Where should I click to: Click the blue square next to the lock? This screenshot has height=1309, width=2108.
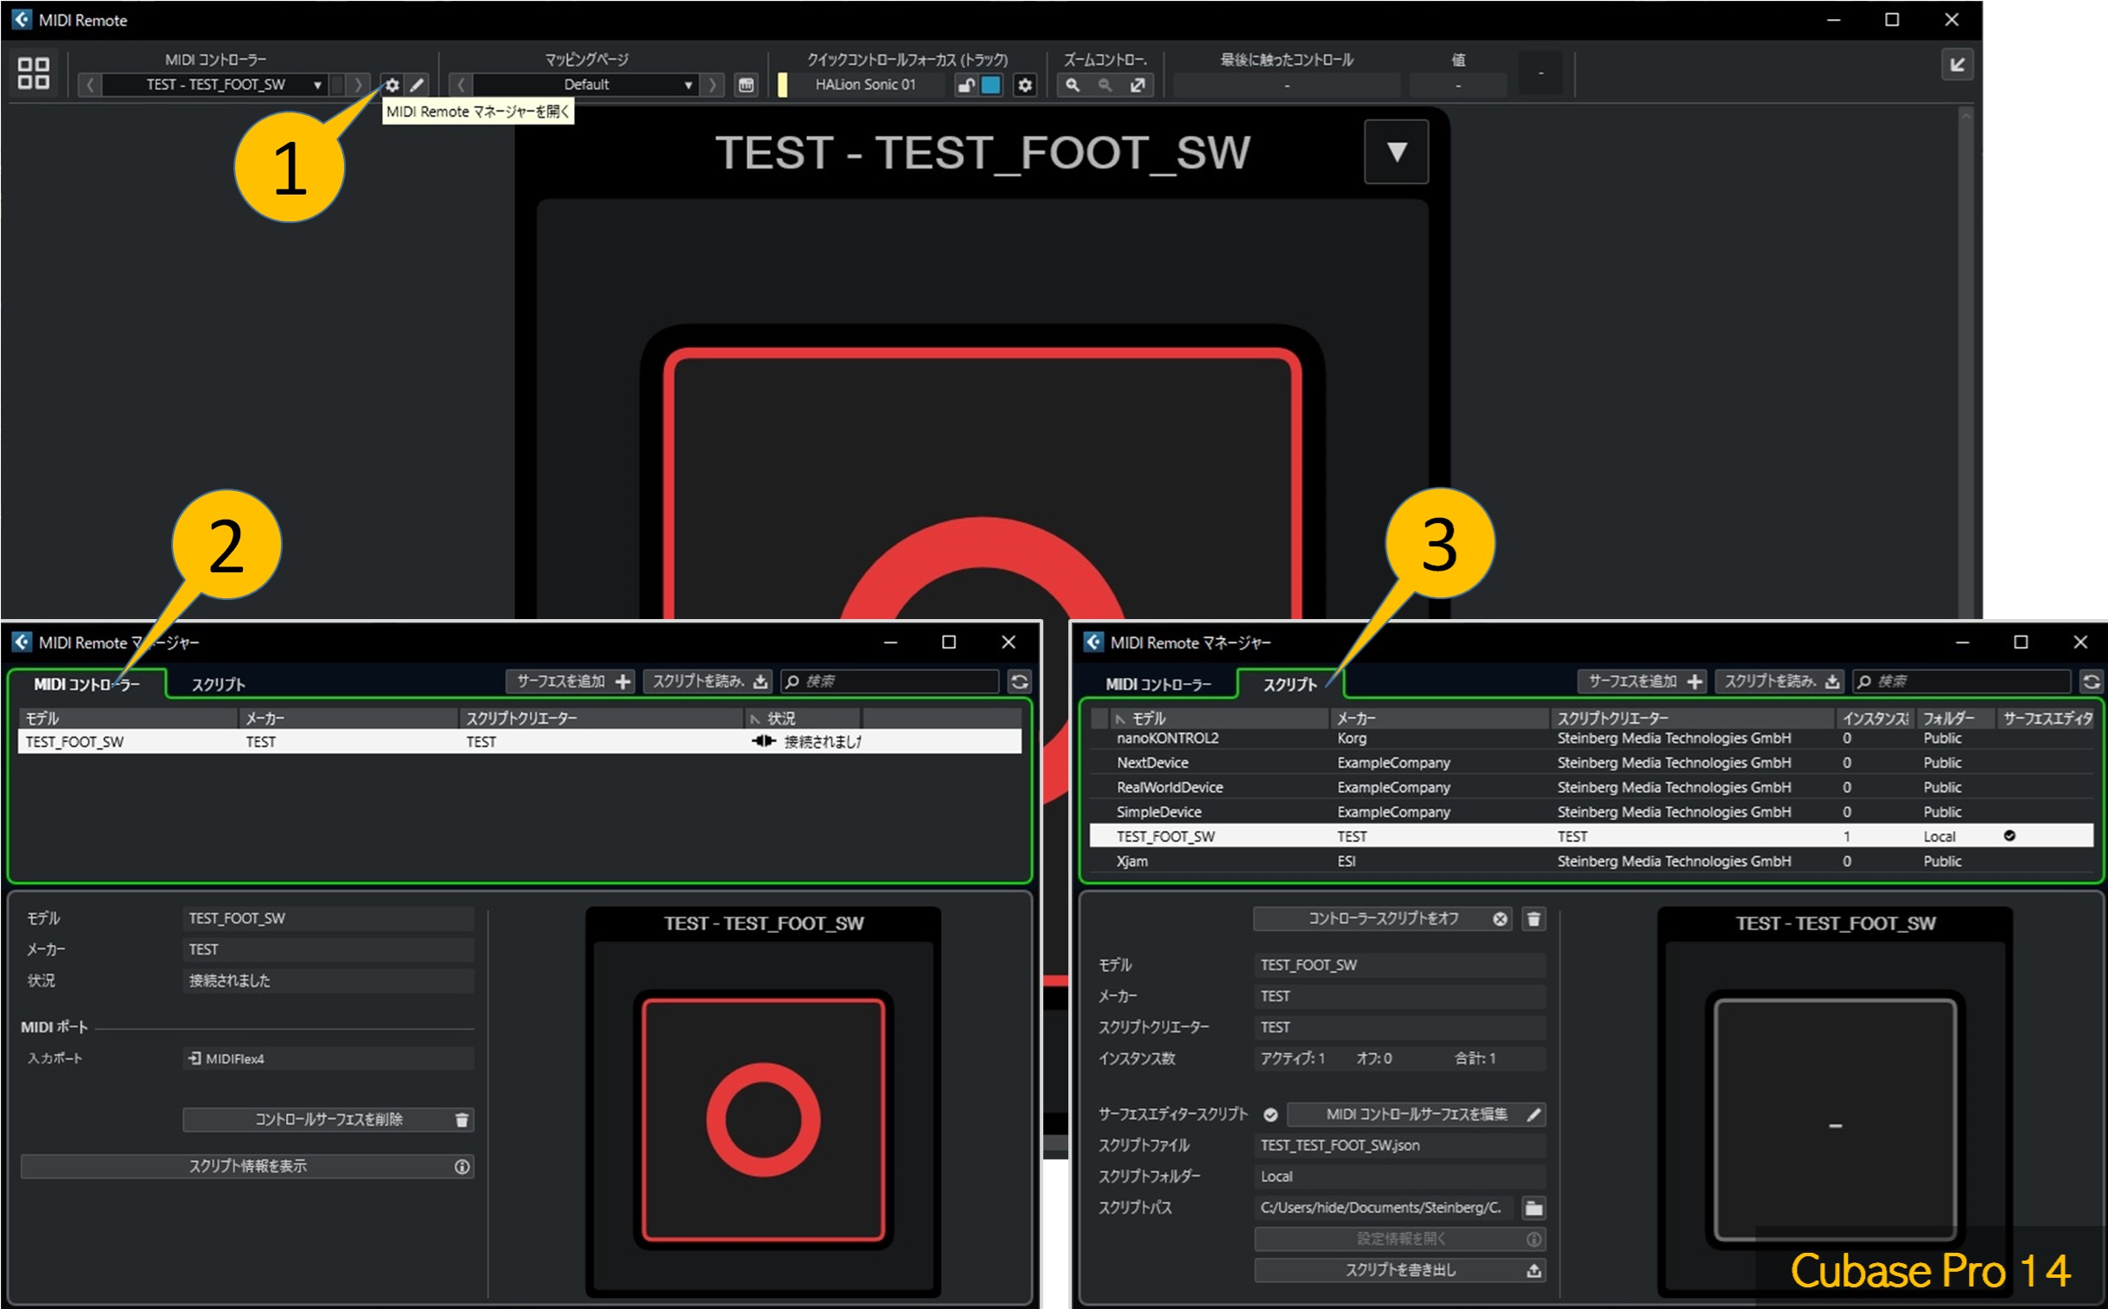coord(991,85)
